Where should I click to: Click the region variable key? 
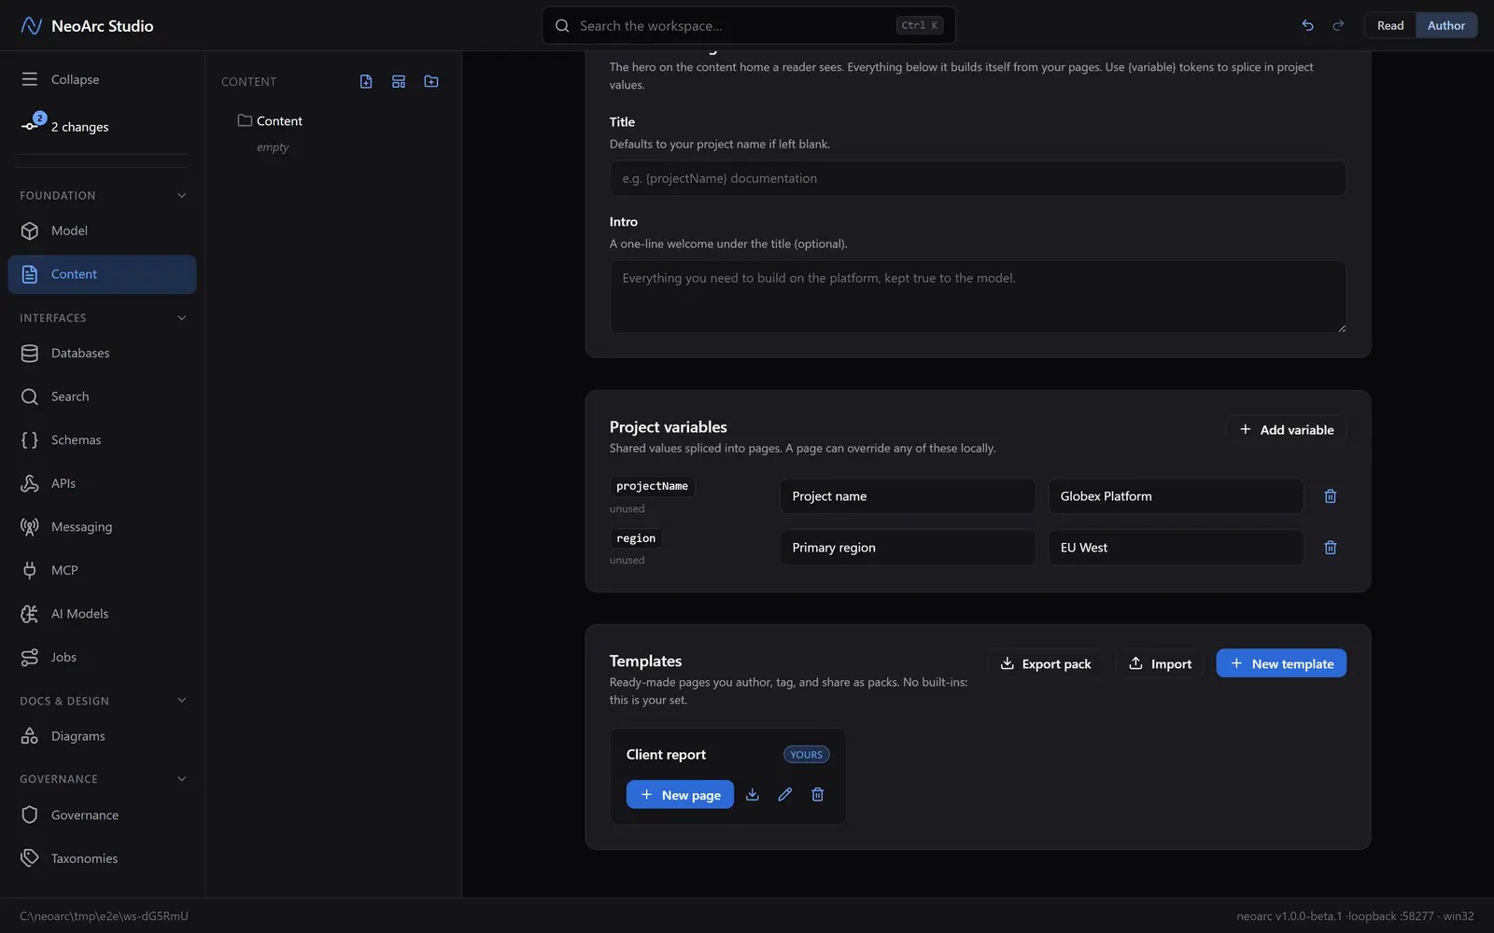(x=636, y=538)
